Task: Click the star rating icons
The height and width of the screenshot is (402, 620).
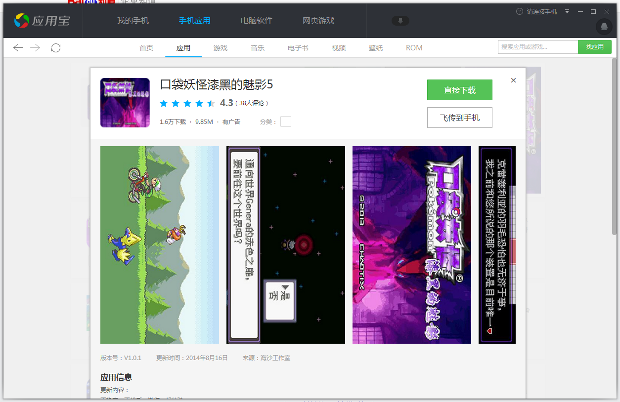Action: coord(187,103)
